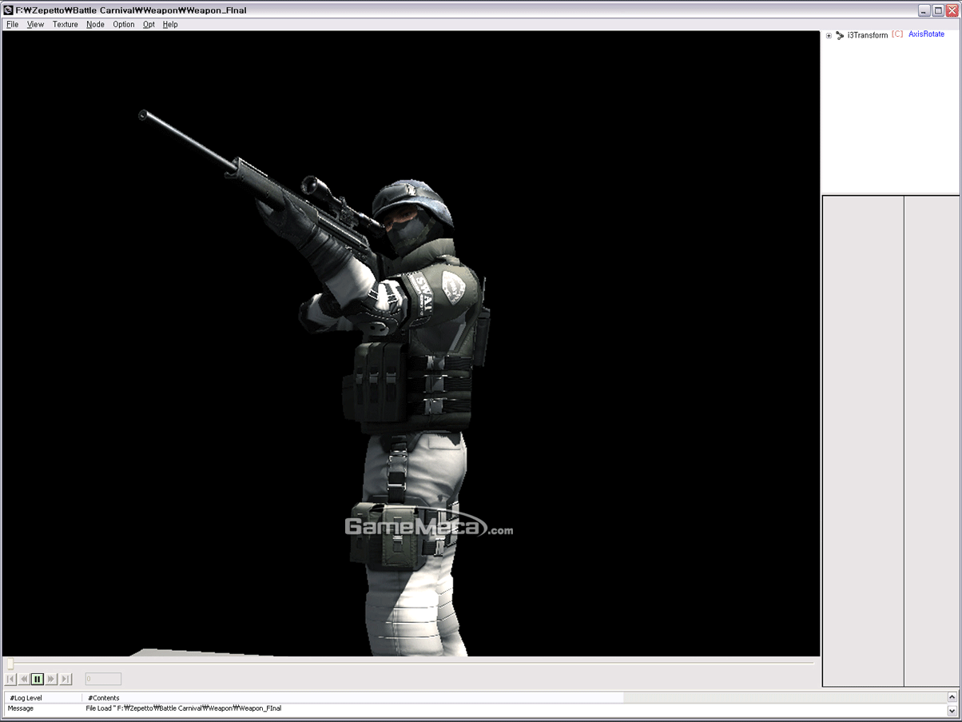Image resolution: width=962 pixels, height=722 pixels.
Task: Click the AxisRotate link
Action: (x=926, y=34)
